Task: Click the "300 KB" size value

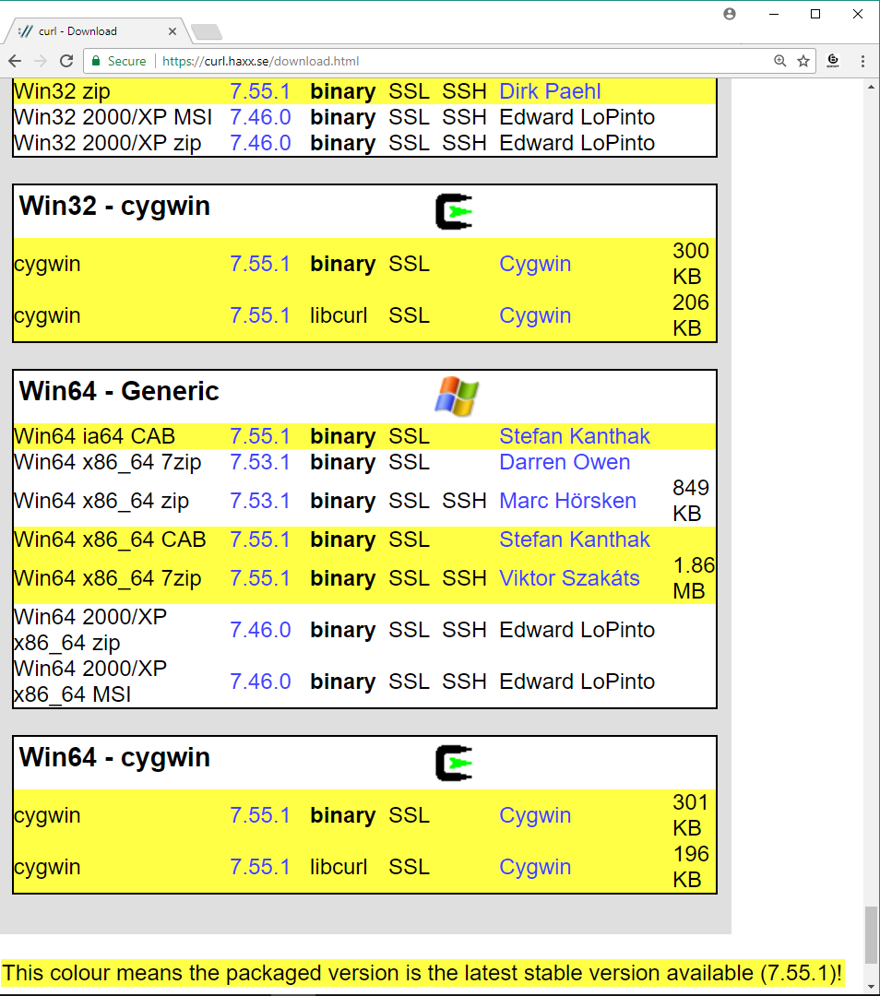Action: coord(691,264)
